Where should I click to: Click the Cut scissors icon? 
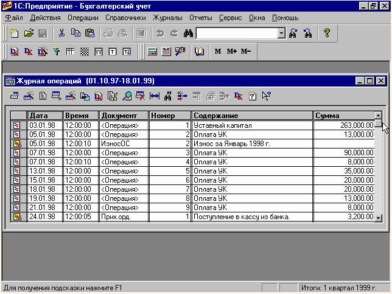[x=61, y=33]
